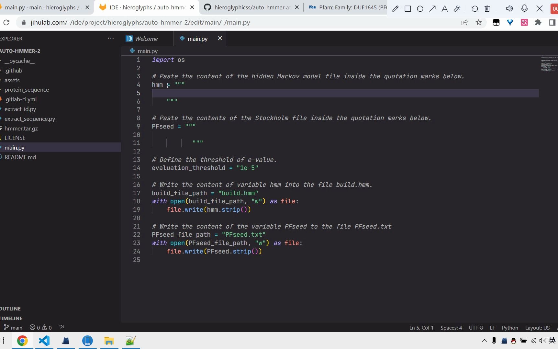Toggle the microphone recording icon

tap(524, 9)
